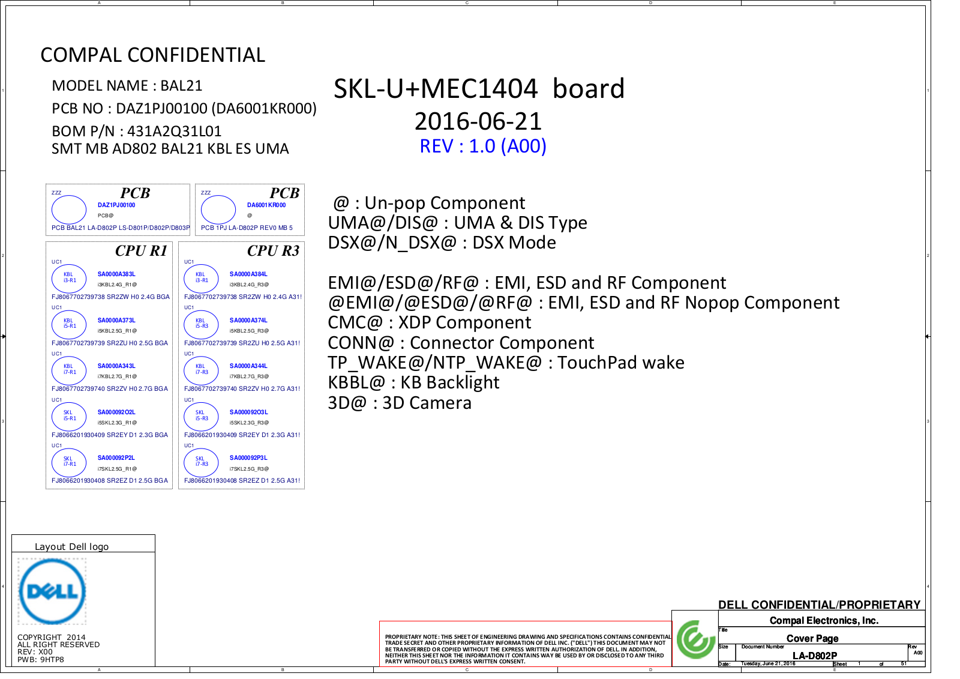This screenshot has width=960, height=679.
Task: Click part number SA000092P3L
Action: (x=248, y=458)
